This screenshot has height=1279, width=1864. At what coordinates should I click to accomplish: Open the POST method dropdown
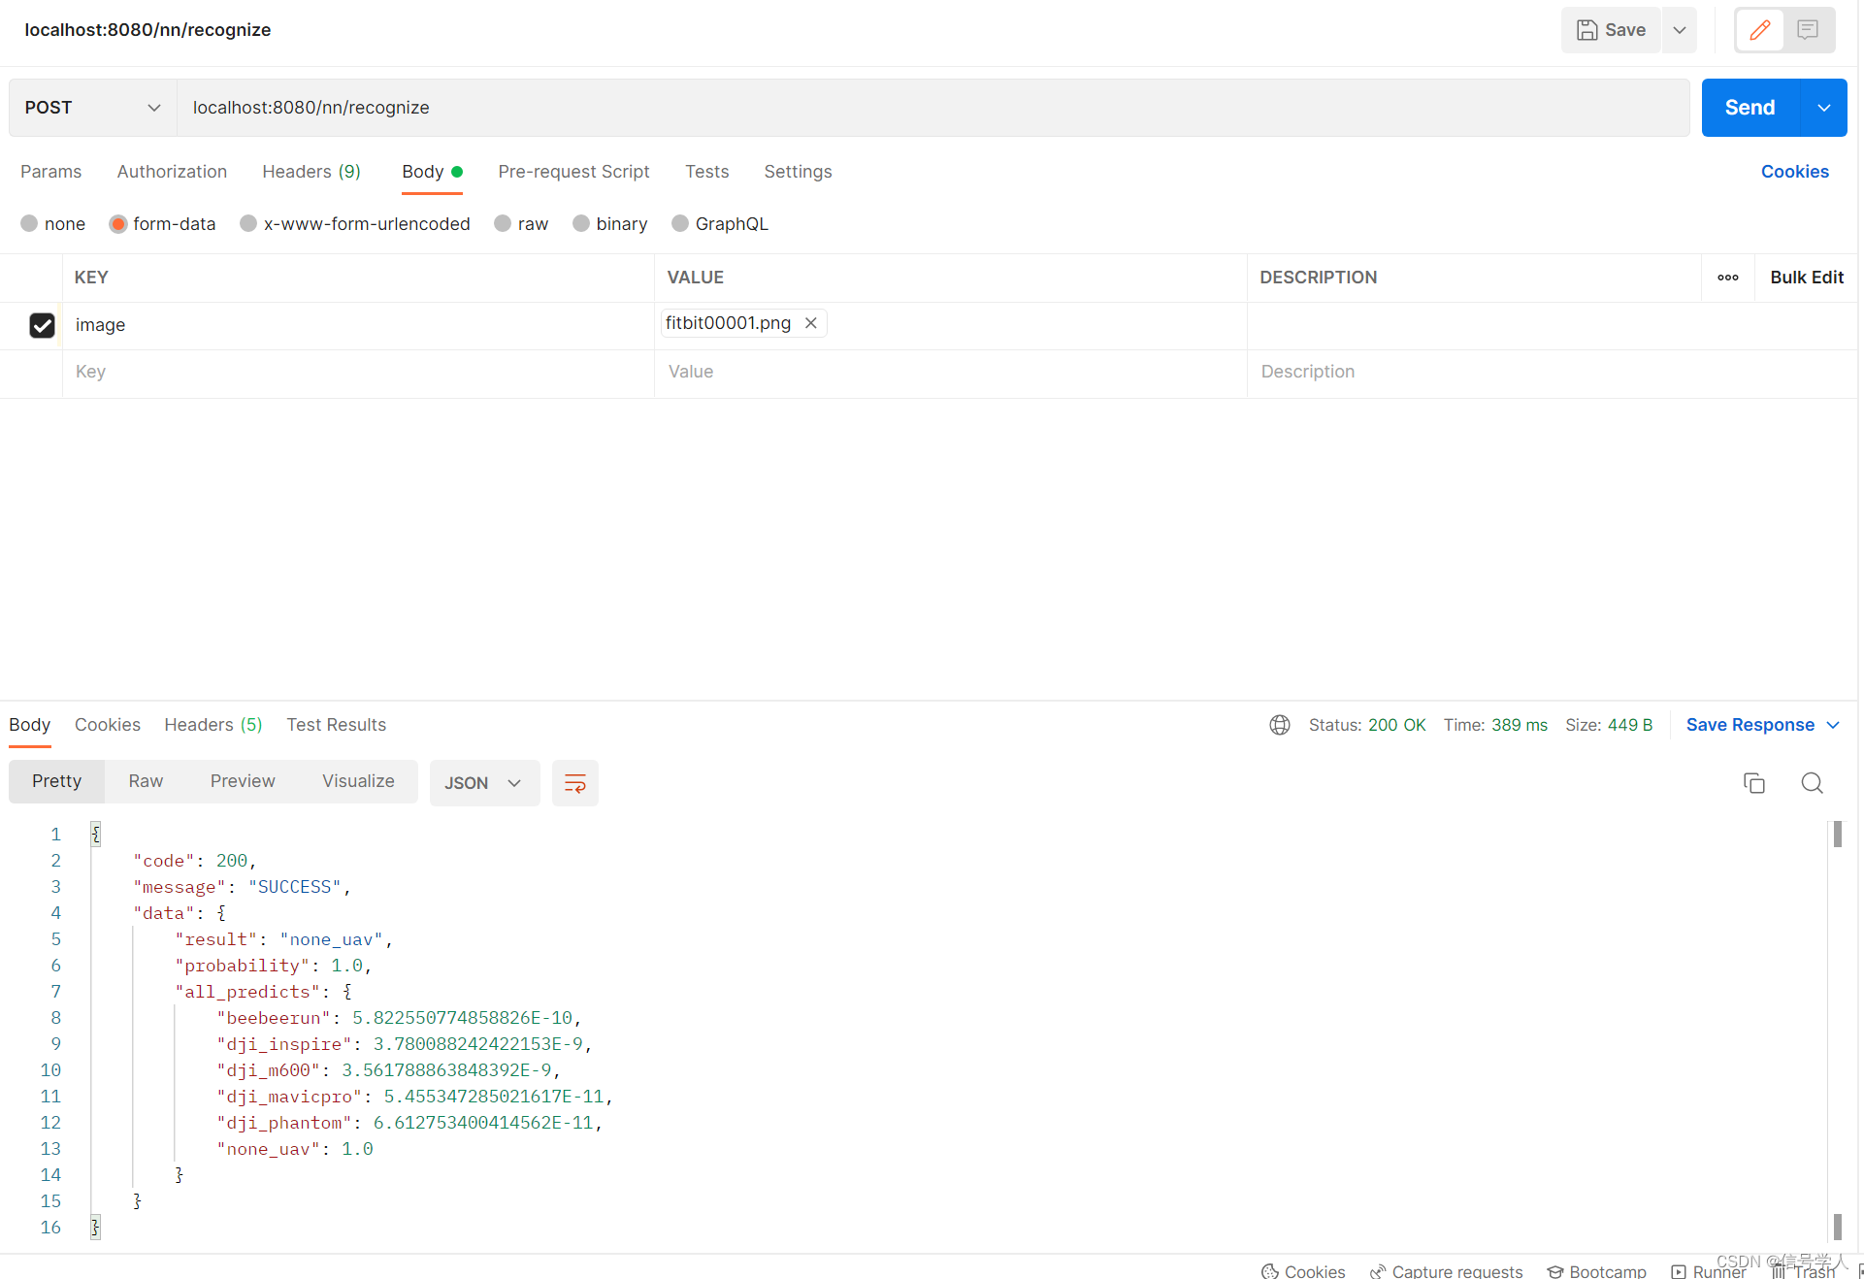coord(153,108)
